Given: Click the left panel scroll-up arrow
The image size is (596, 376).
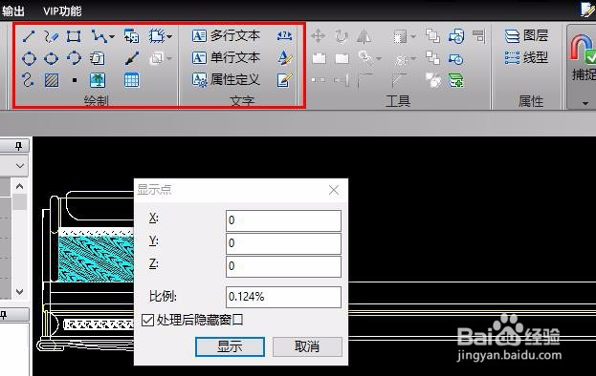Looking at the screenshot, I should 20,186.
